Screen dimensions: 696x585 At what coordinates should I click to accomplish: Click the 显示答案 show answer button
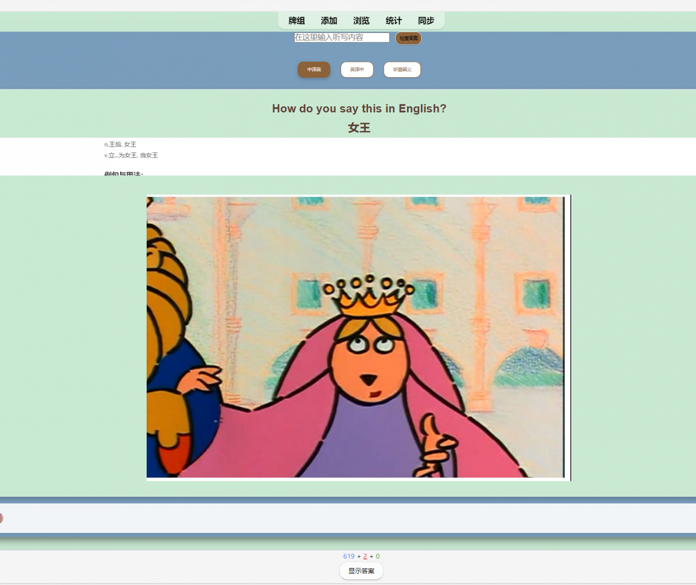(361, 571)
